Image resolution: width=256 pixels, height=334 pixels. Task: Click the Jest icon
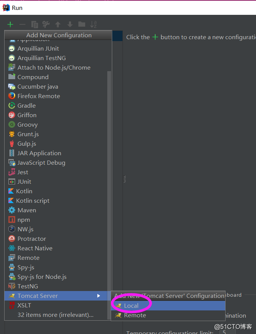(12, 172)
